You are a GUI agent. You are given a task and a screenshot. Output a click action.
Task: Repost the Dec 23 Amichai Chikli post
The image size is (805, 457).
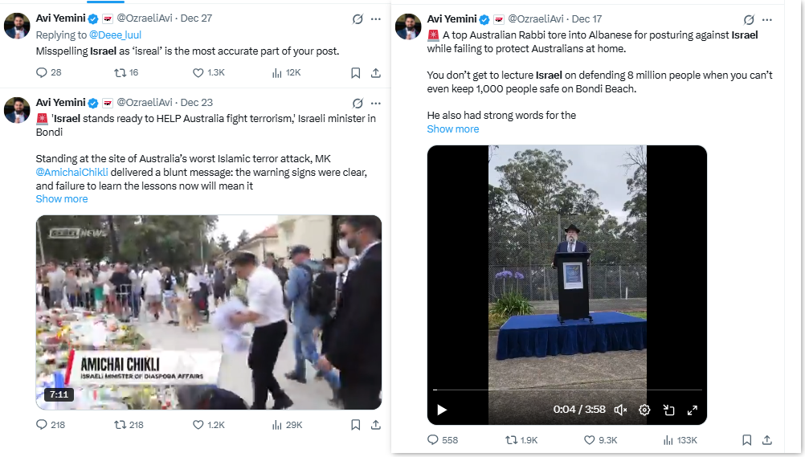pyautogui.click(x=120, y=424)
